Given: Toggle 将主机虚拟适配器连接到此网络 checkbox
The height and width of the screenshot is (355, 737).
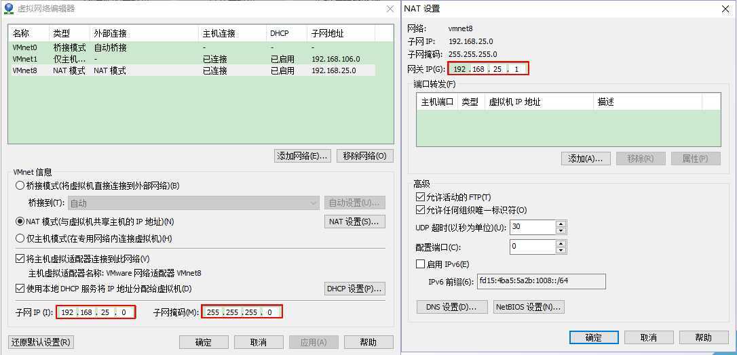Looking at the screenshot, I should (20, 259).
